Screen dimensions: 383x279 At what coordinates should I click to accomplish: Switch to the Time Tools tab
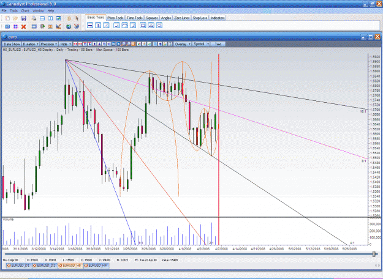[x=135, y=18]
